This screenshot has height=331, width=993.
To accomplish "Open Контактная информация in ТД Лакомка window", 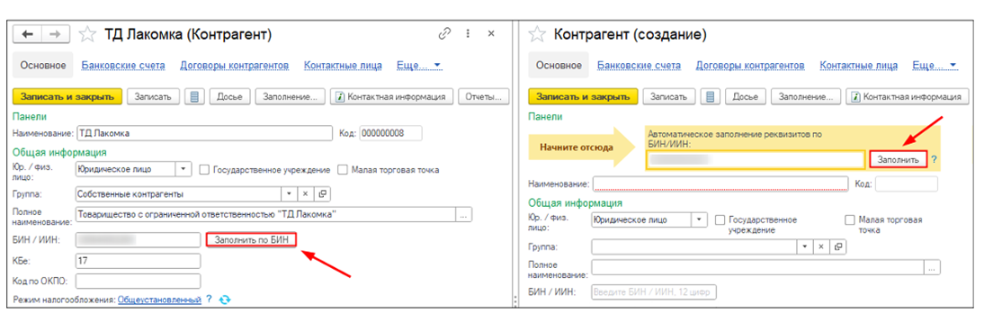I will tap(392, 97).
